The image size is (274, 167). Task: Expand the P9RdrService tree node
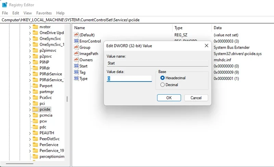pos(30,74)
